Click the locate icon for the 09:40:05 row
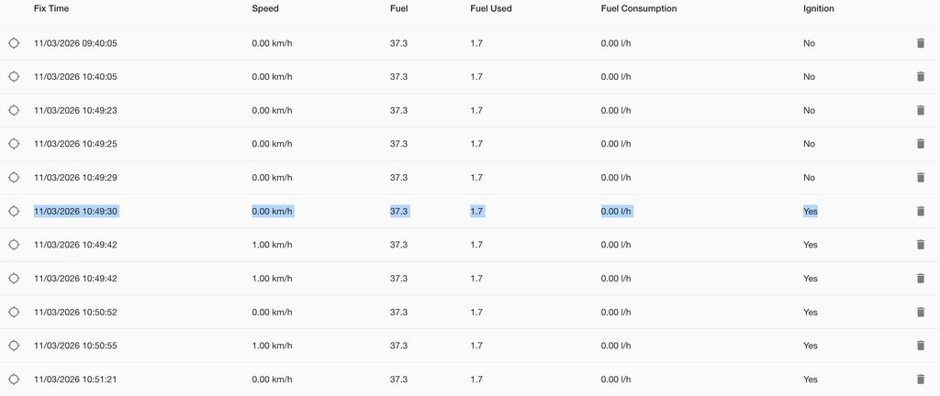This screenshot has width=940, height=396. coord(14,43)
